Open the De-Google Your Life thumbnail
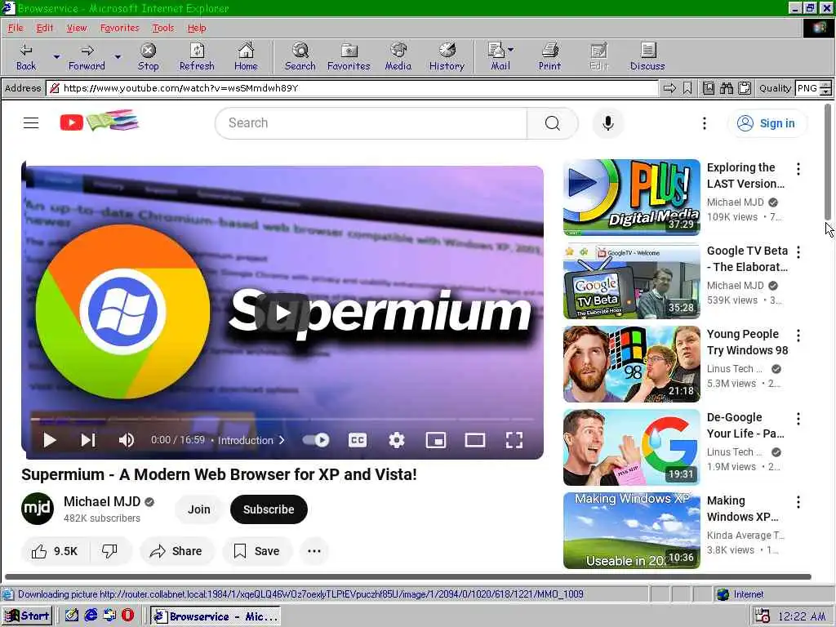Image resolution: width=836 pixels, height=627 pixels. coord(632,447)
